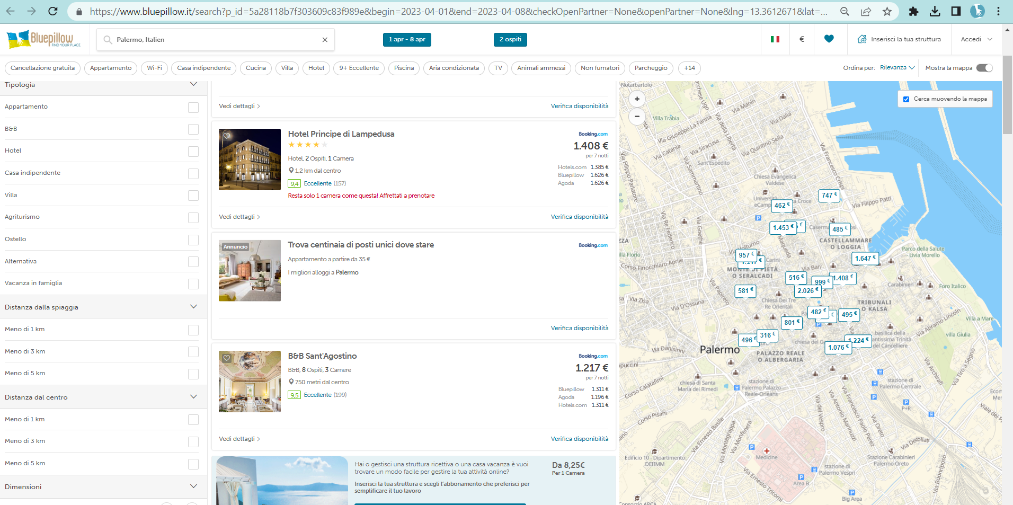Screen dimensions: 1013x505
Task: Clear the Palermo search field using the X icon
Action: [325, 39]
